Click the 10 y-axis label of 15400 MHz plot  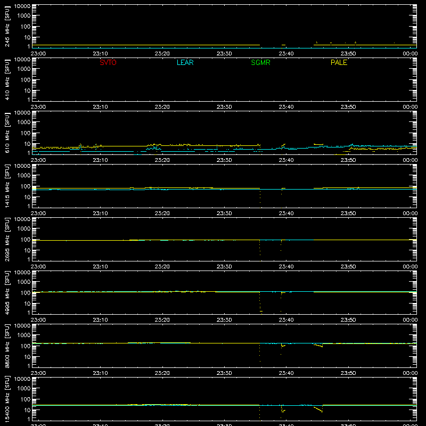pyautogui.click(x=27, y=410)
